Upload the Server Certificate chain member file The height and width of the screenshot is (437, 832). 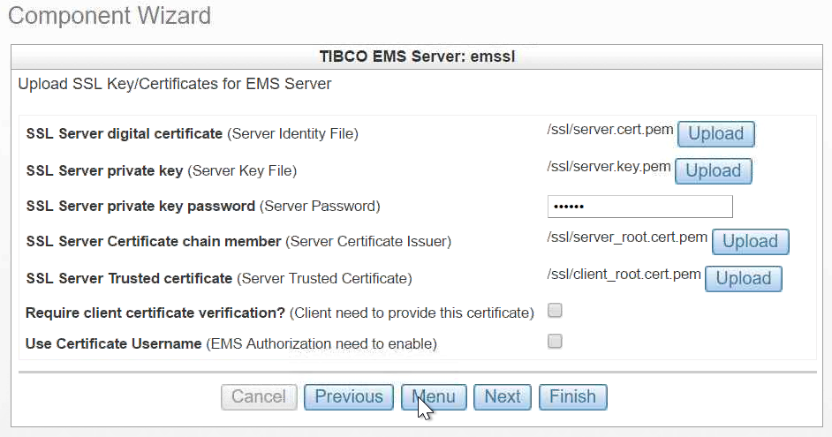tap(750, 242)
